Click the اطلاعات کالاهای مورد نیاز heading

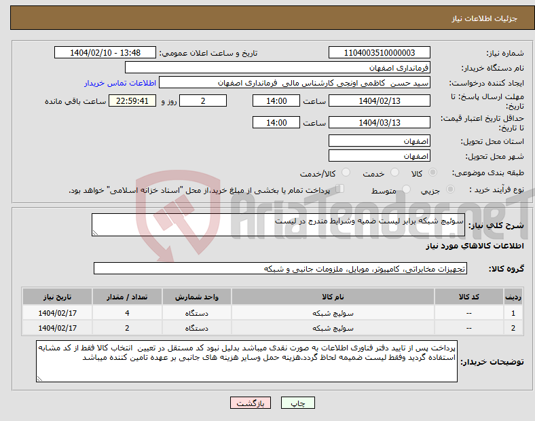[475, 246]
